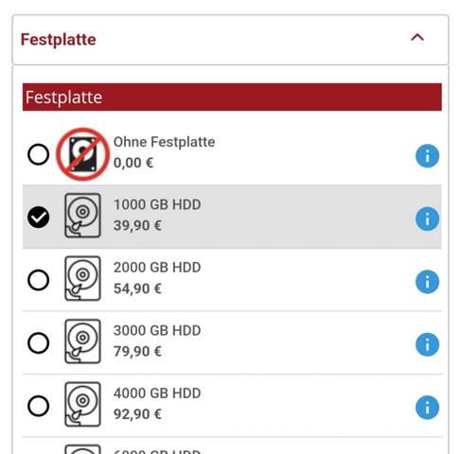Open info for Ohne Festplatte option
The image size is (461, 454).
point(427,156)
